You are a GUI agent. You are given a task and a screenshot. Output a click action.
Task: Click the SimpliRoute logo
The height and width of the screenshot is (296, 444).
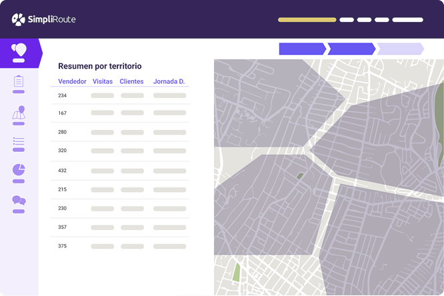tap(43, 19)
